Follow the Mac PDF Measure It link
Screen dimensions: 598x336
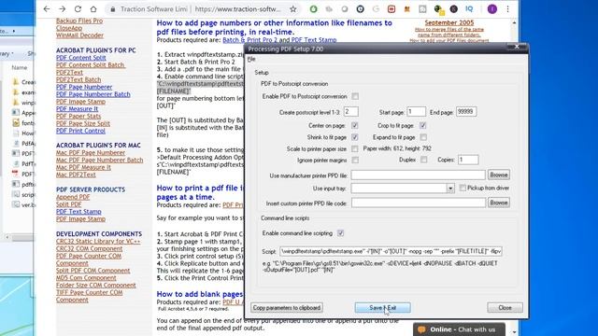pyautogui.click(x=83, y=167)
